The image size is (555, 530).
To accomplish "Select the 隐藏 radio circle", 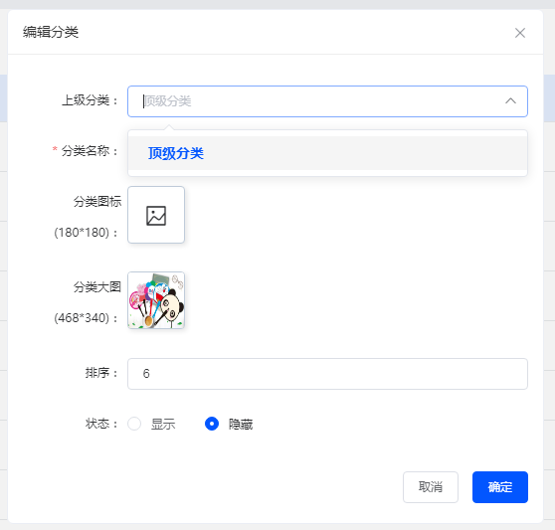I will tap(212, 424).
